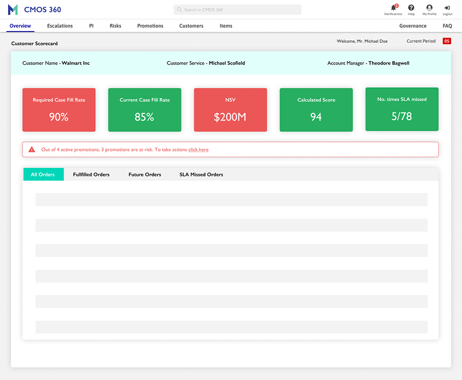Click the red warning triangle icon

(32, 149)
